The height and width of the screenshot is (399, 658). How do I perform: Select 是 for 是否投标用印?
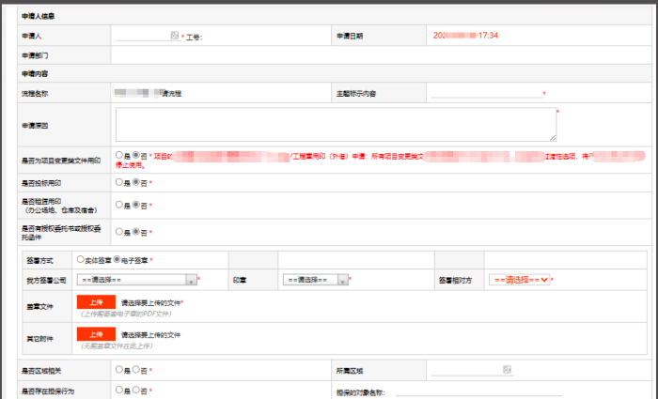coord(118,181)
